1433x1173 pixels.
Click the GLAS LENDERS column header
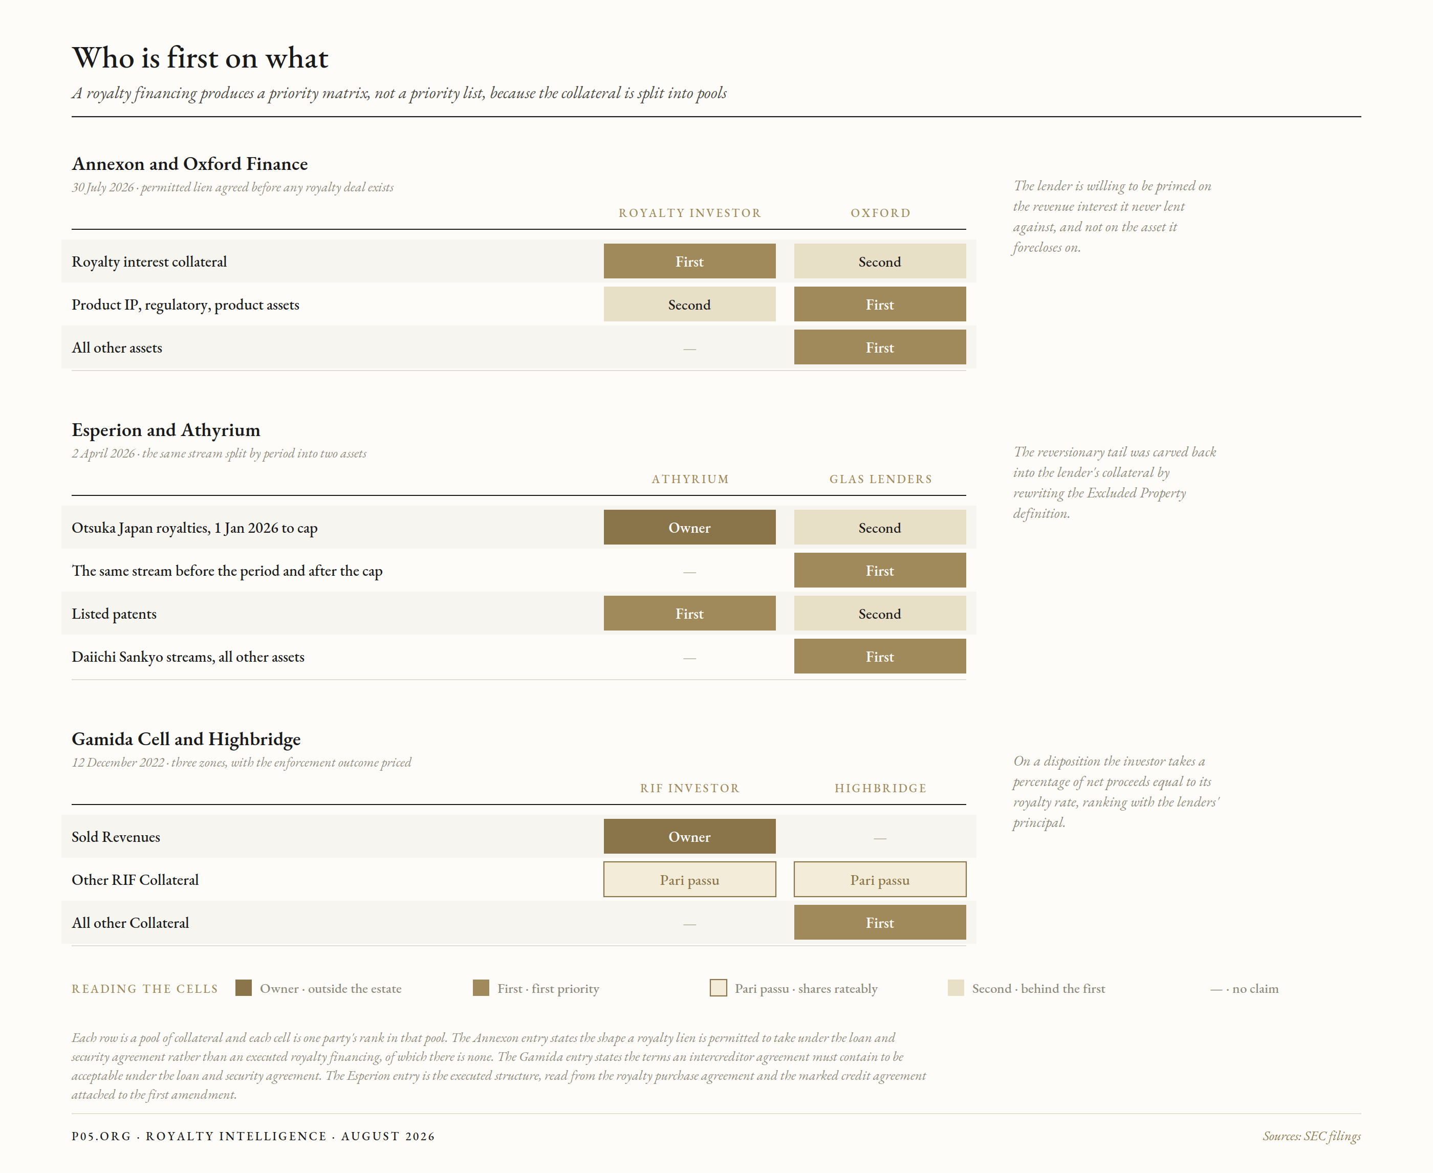(880, 479)
